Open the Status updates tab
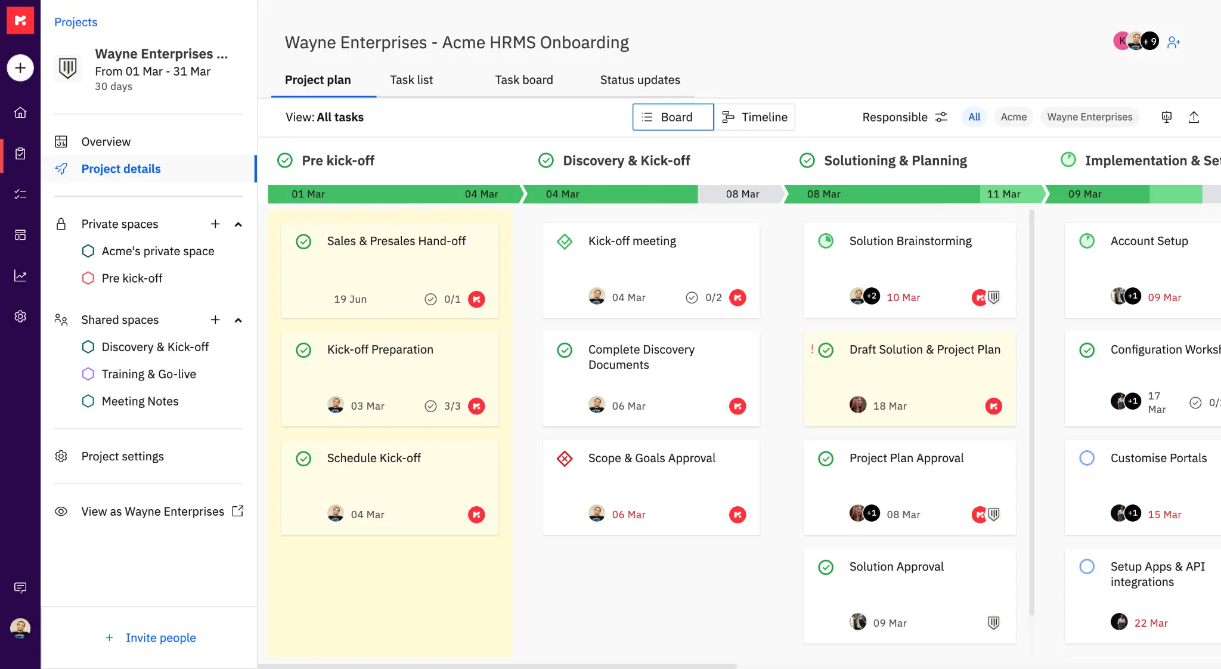The width and height of the screenshot is (1221, 669). (x=640, y=79)
